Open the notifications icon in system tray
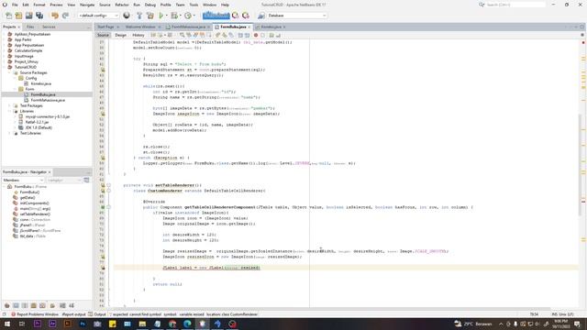 pos(577,324)
